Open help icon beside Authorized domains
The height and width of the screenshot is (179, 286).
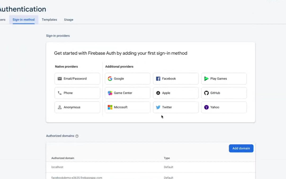tap(77, 136)
